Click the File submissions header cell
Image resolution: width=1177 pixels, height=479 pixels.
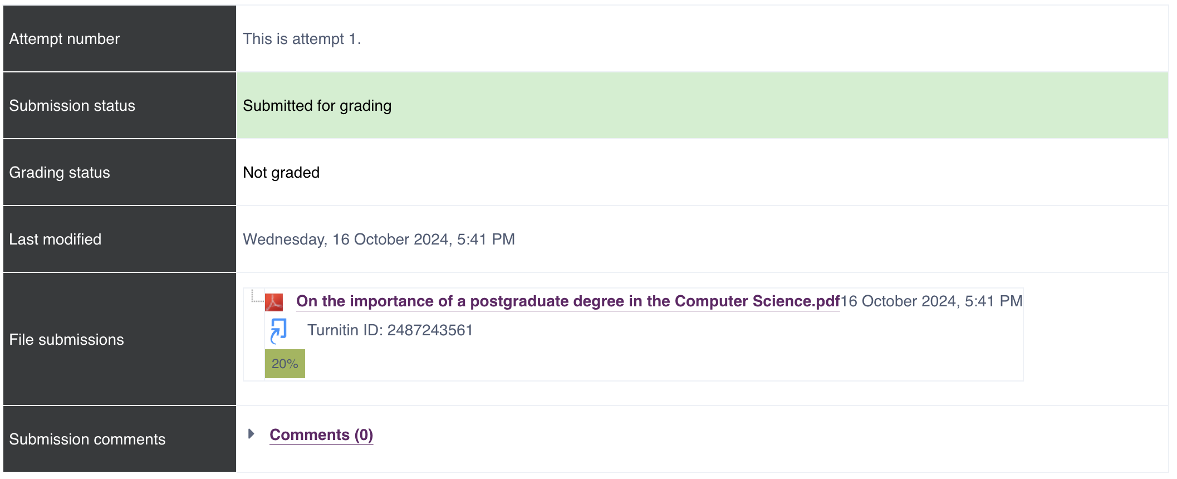[119, 339]
